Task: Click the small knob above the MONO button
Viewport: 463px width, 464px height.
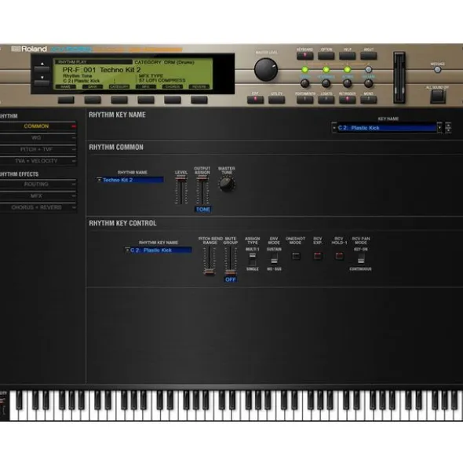Action: [368, 84]
